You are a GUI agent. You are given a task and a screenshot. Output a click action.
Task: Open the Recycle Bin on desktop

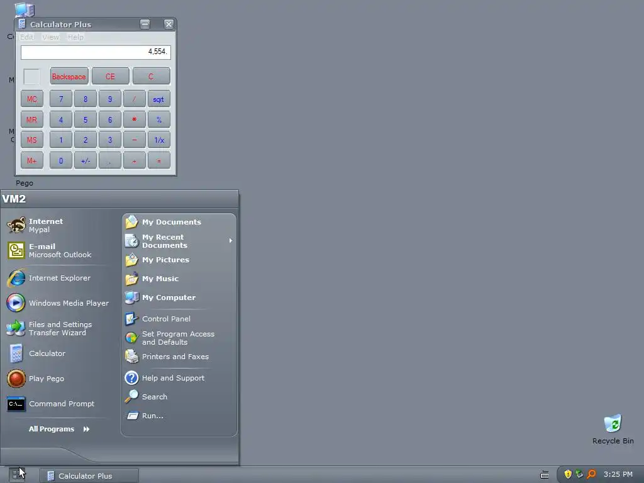(x=613, y=430)
